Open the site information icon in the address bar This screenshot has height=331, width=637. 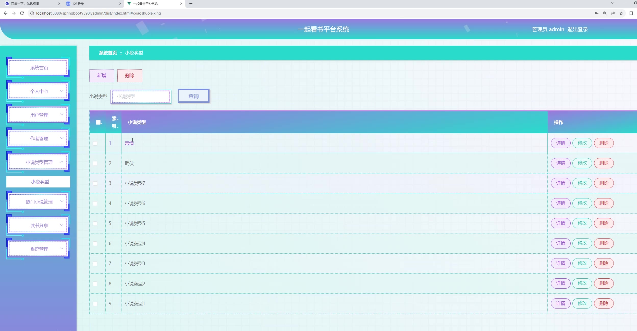(x=32, y=13)
